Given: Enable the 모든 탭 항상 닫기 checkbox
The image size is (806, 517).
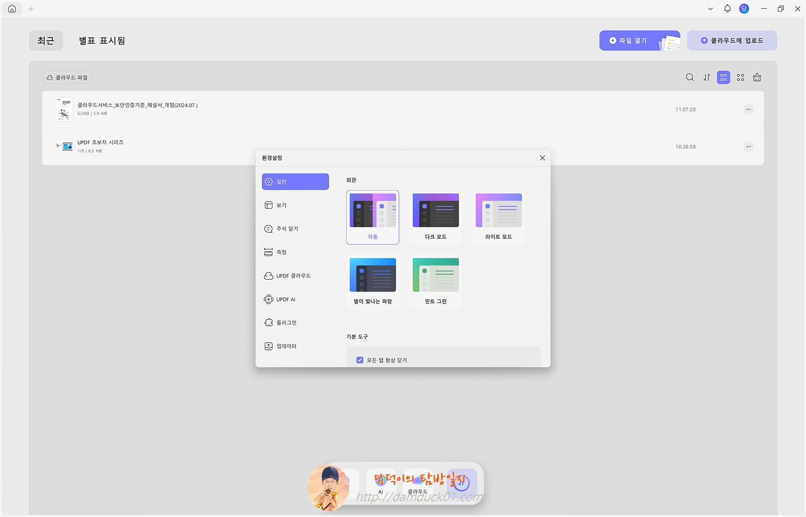Looking at the screenshot, I should click(359, 360).
